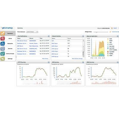Viewport: 119px width, 119px height.
Task: Select the Device Groups sidebar label
Action: [10, 54]
